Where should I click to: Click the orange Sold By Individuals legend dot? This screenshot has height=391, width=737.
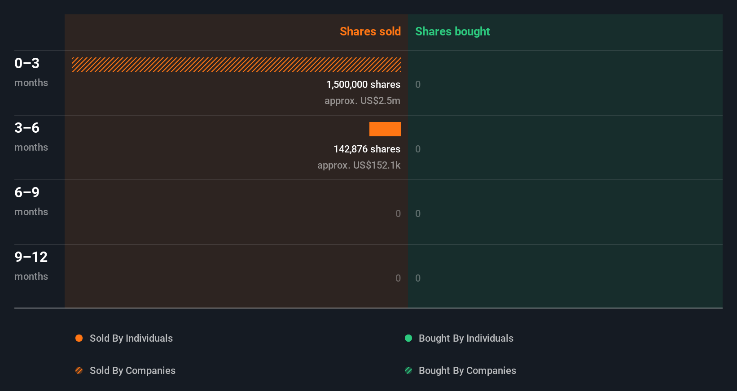pyautogui.click(x=79, y=338)
